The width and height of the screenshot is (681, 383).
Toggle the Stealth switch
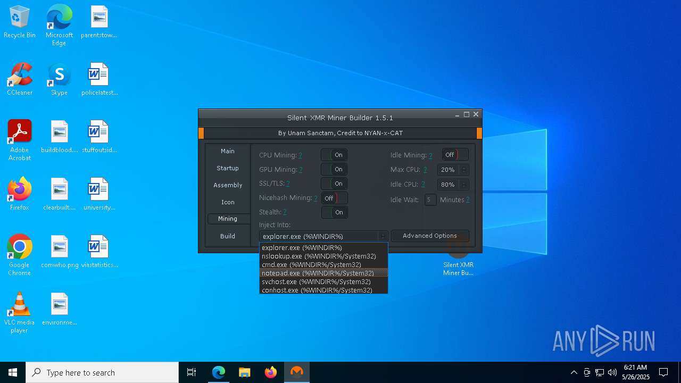[x=334, y=212]
